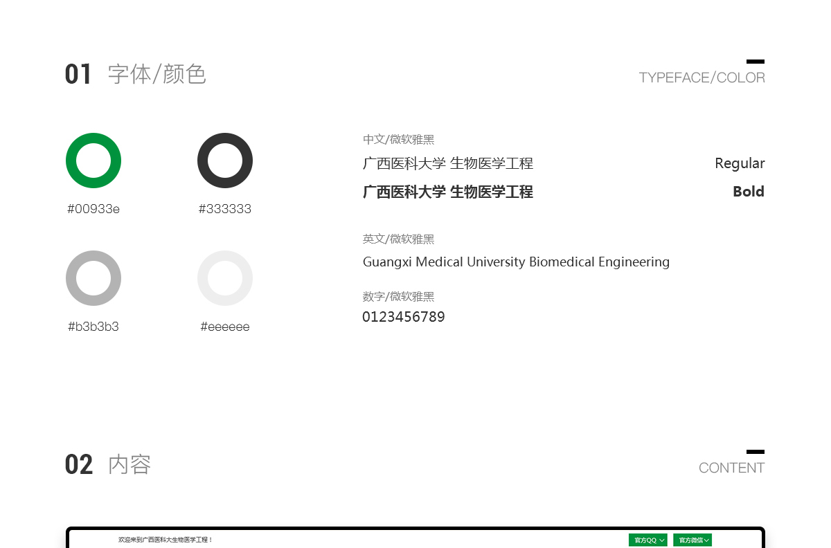831x548 pixels.
Task: Click the Regular weight label
Action: [740, 163]
